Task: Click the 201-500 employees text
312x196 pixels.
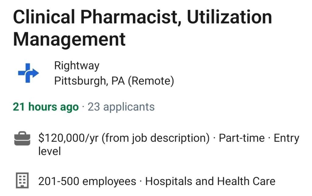Action: click(87, 181)
